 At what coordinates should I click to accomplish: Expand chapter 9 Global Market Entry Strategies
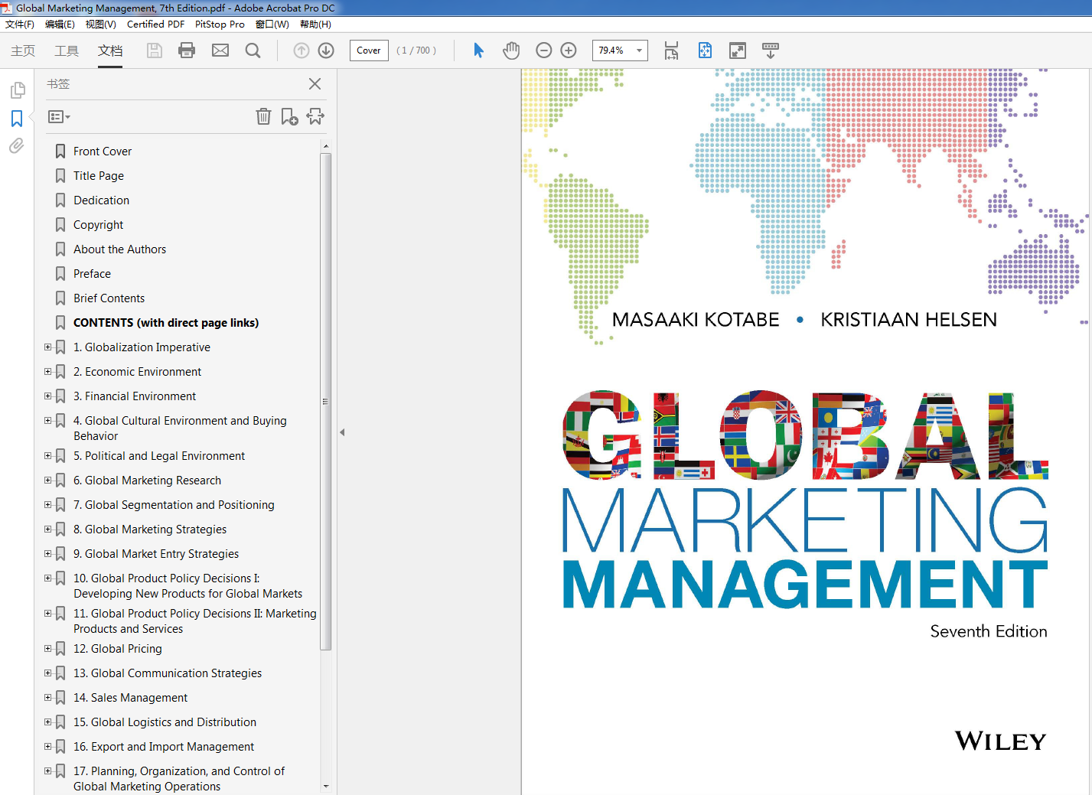coord(47,554)
